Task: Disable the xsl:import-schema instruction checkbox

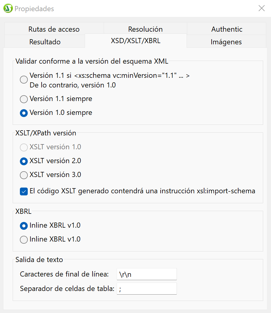Action: pos(24,191)
